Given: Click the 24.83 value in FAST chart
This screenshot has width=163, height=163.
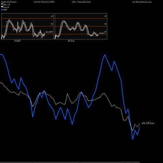Looking at the screenshot, I should 49,32.
